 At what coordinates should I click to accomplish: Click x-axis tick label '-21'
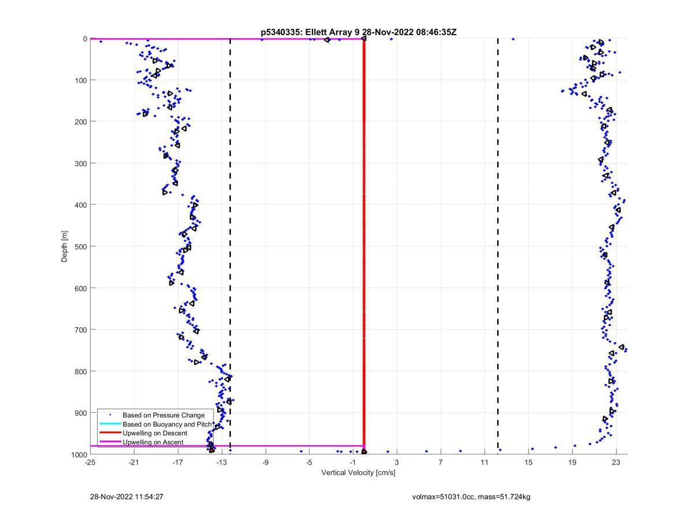pos(134,462)
